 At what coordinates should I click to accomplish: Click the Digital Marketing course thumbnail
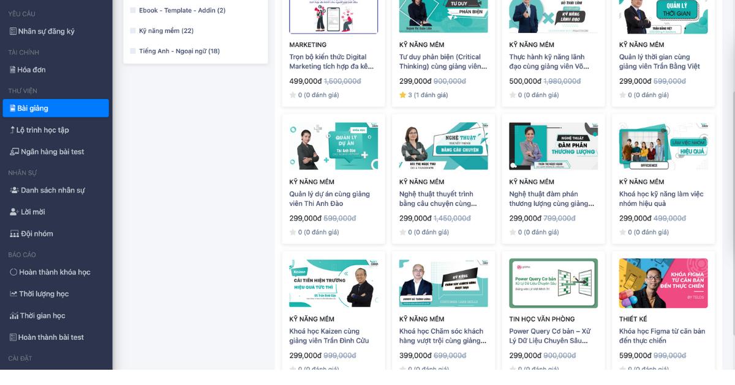tap(334, 16)
